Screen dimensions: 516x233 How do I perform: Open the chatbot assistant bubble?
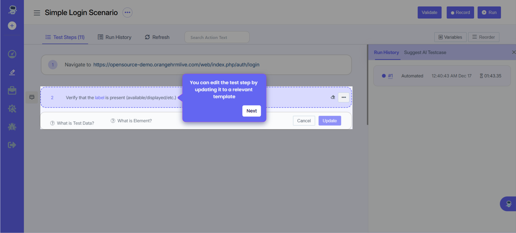[508, 204]
